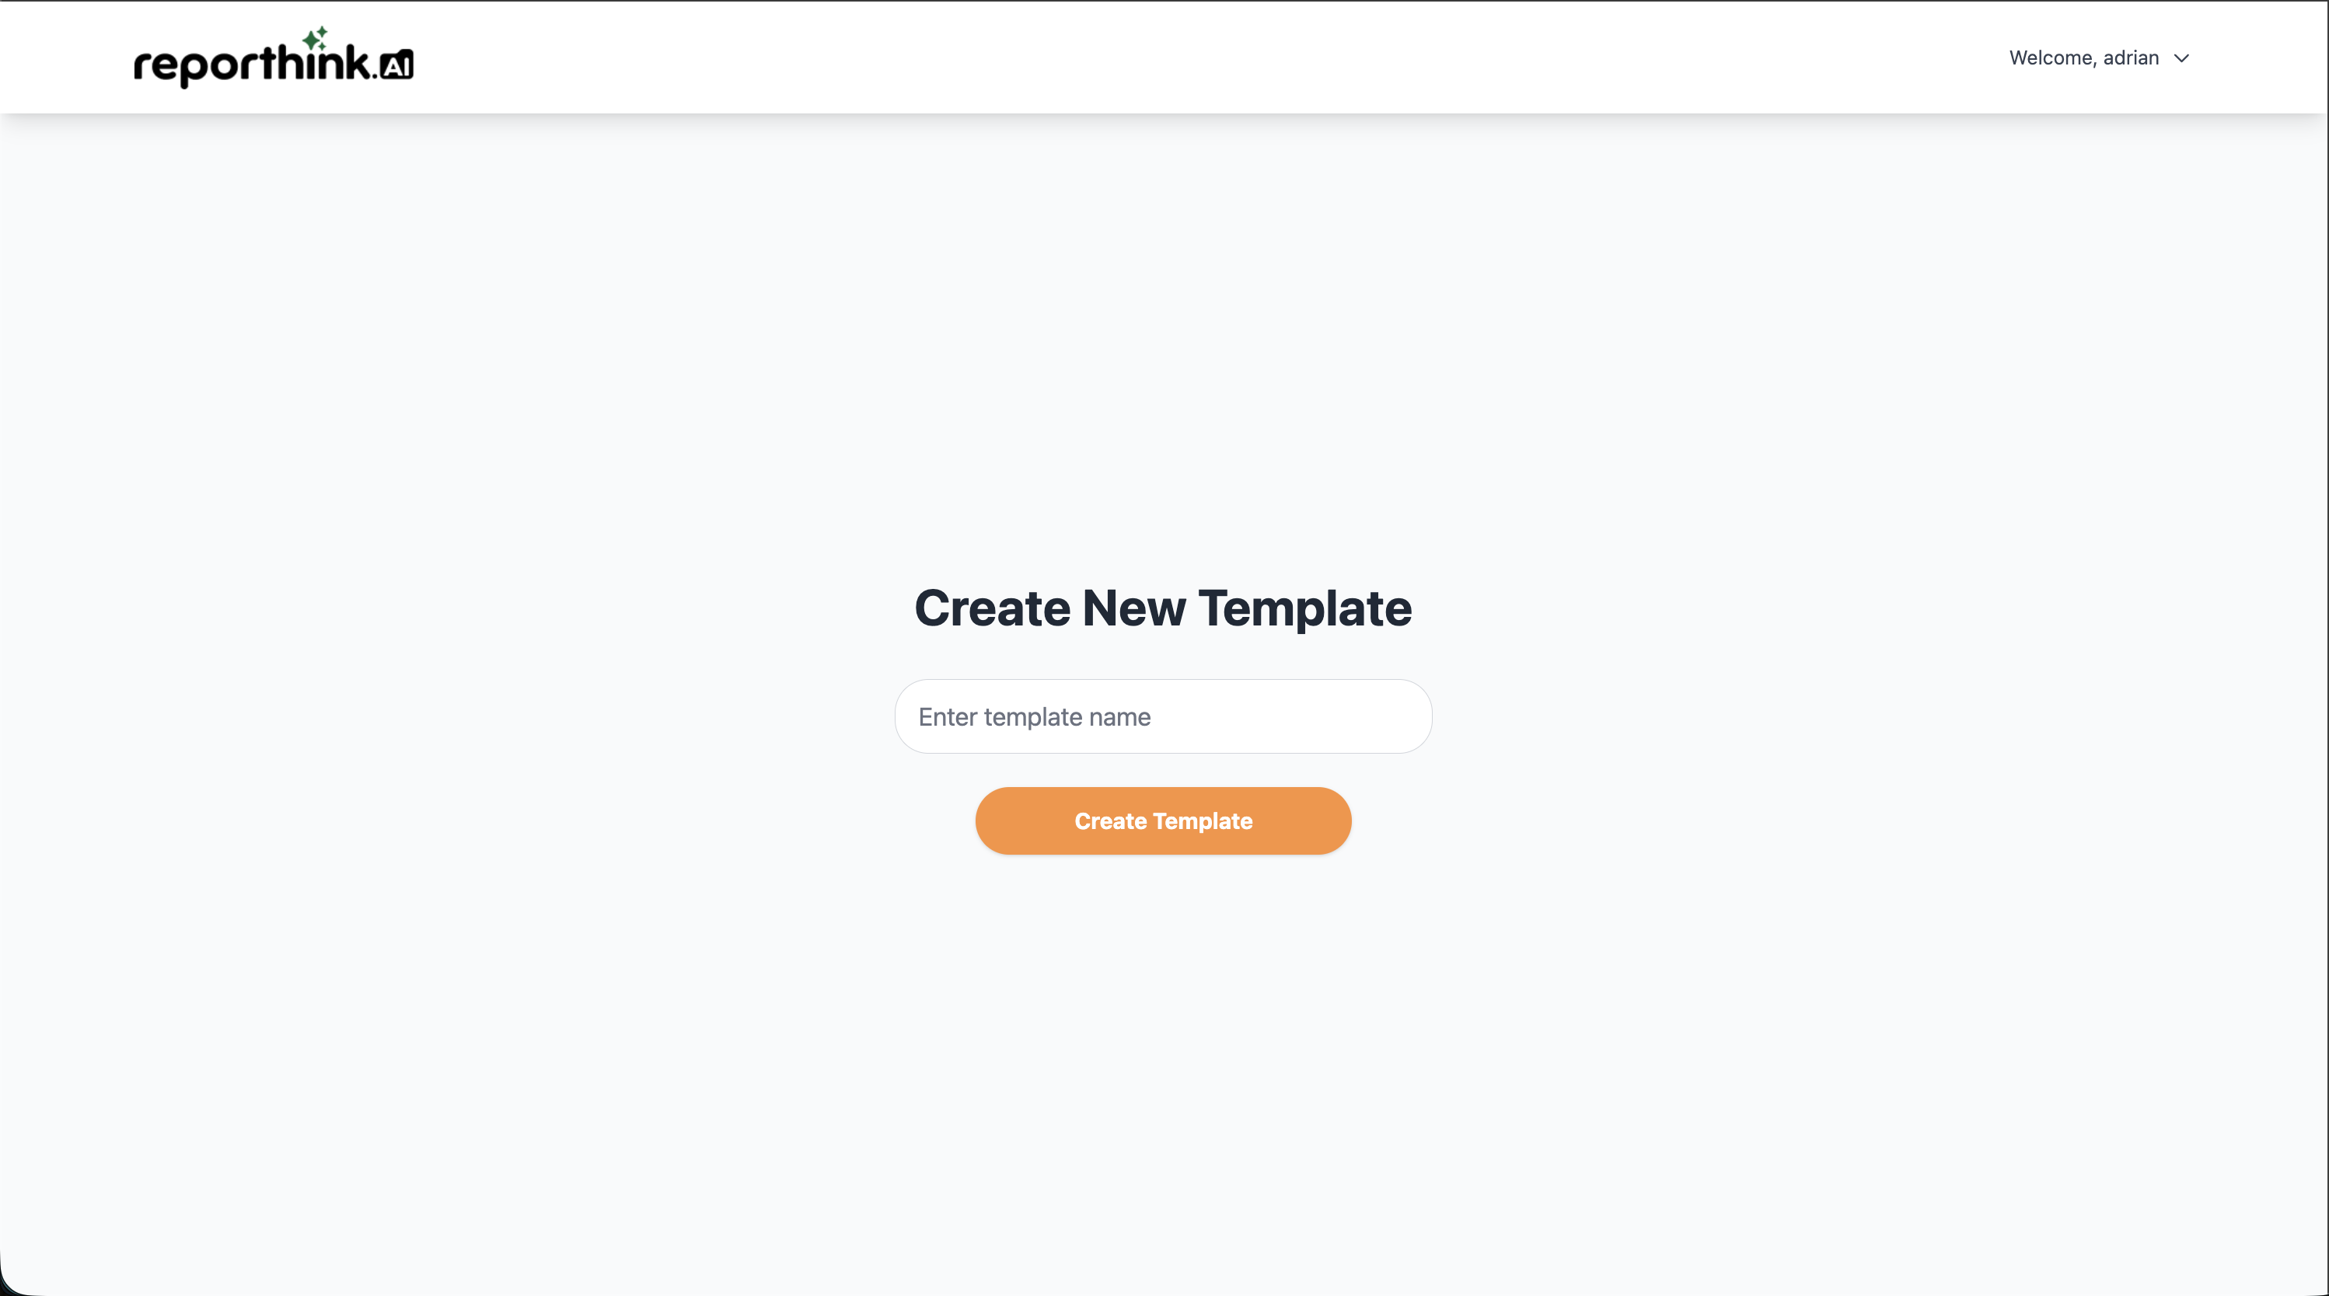Click the "Create New Template" heading

(x=1163, y=608)
